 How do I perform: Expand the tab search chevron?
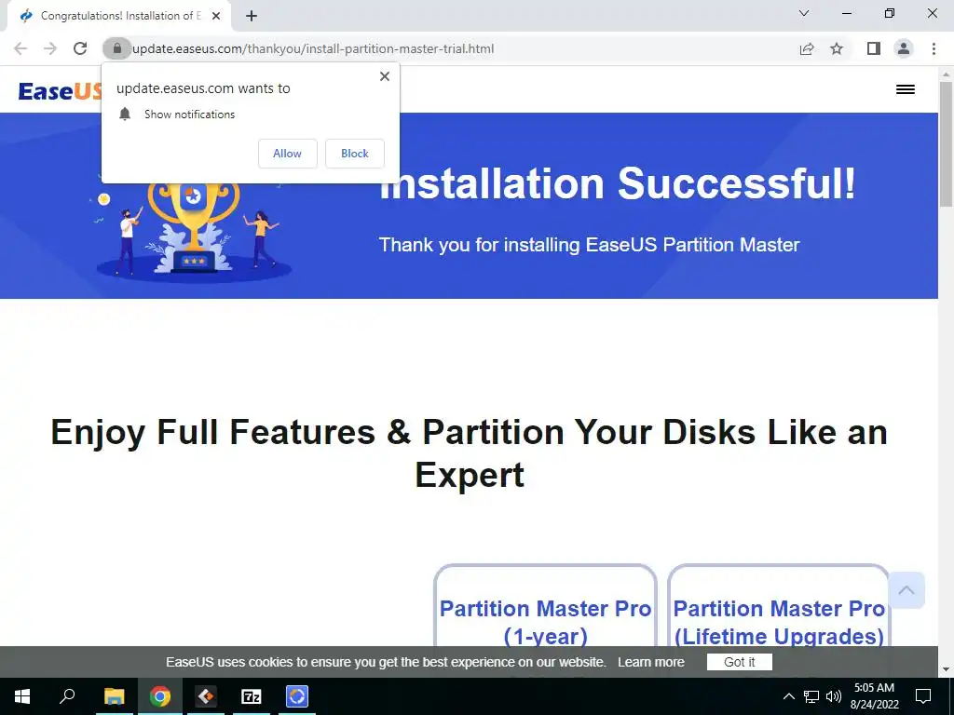pos(804,13)
